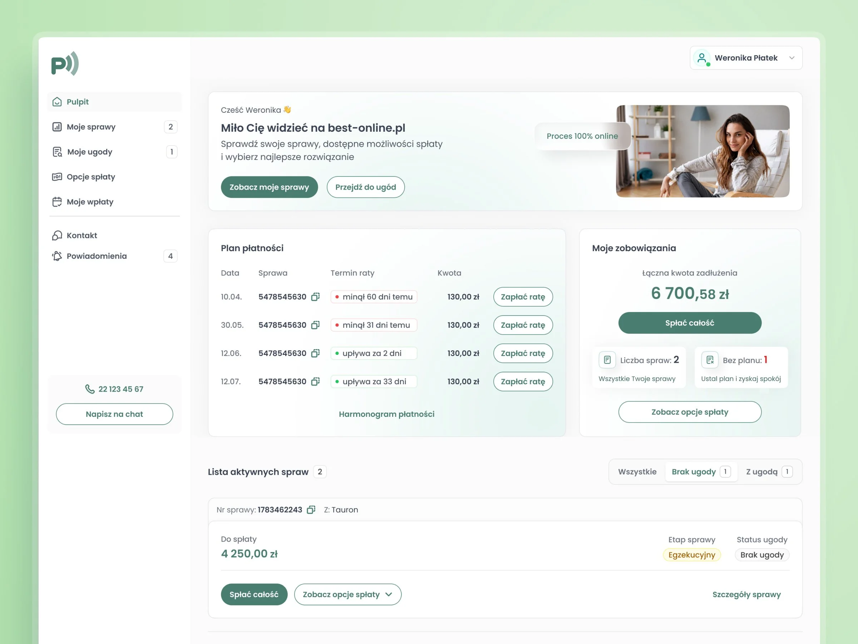Click the Pulpit home icon
This screenshot has width=858, height=644.
pyautogui.click(x=57, y=102)
